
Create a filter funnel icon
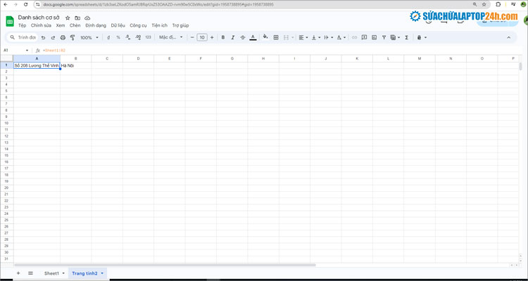(x=384, y=38)
